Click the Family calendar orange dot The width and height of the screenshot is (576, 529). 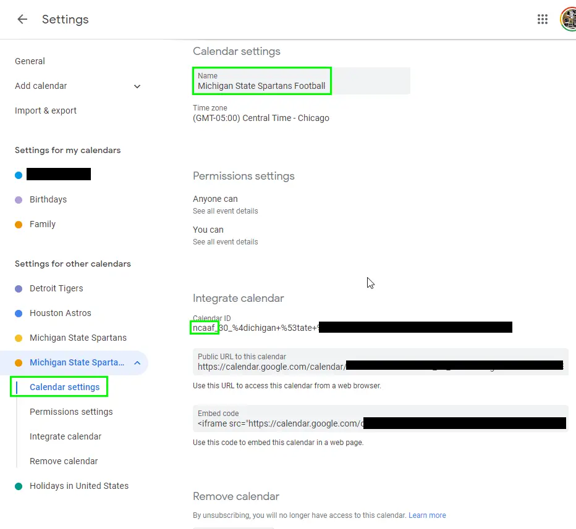point(19,225)
